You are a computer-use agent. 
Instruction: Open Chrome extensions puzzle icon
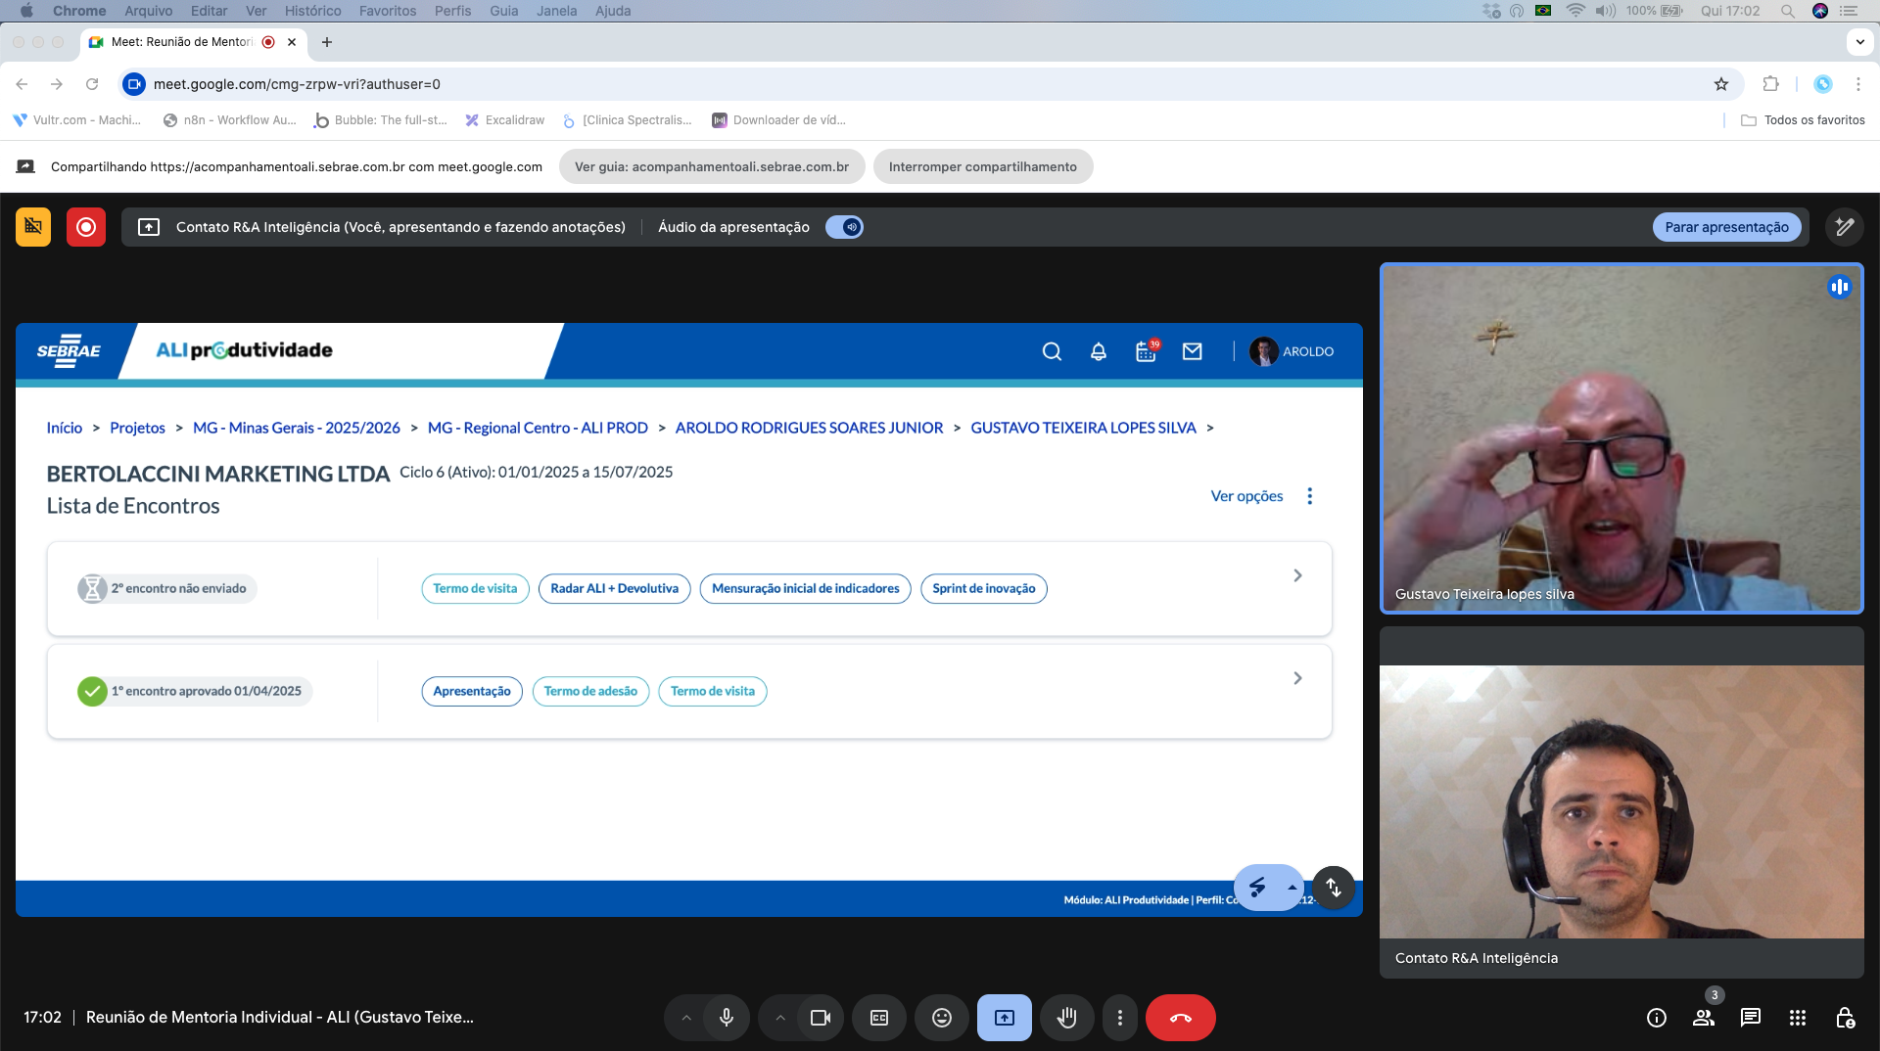pos(1770,84)
